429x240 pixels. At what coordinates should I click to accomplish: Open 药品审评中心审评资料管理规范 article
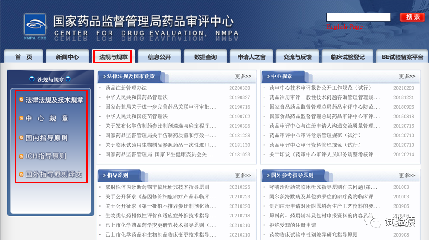pos(315,145)
